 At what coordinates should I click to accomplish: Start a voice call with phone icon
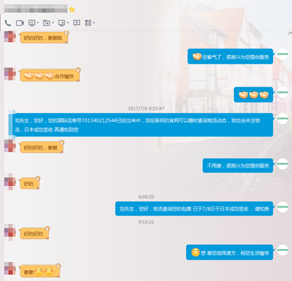point(8,23)
